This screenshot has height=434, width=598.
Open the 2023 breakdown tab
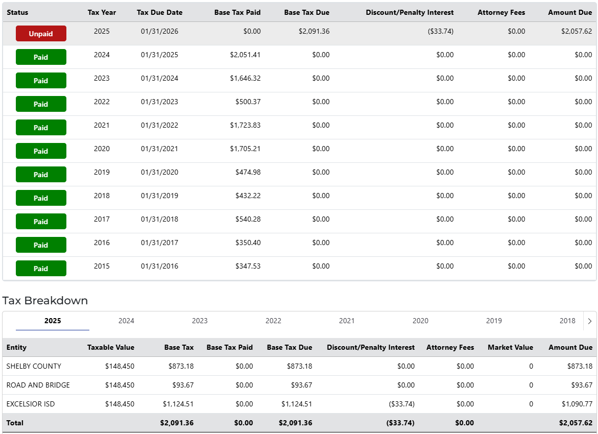pos(200,321)
